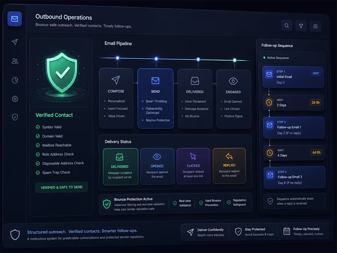Viewport: 337px width, 253px height.
Task: Click the Active Sequence status indicator
Action: 264,58
